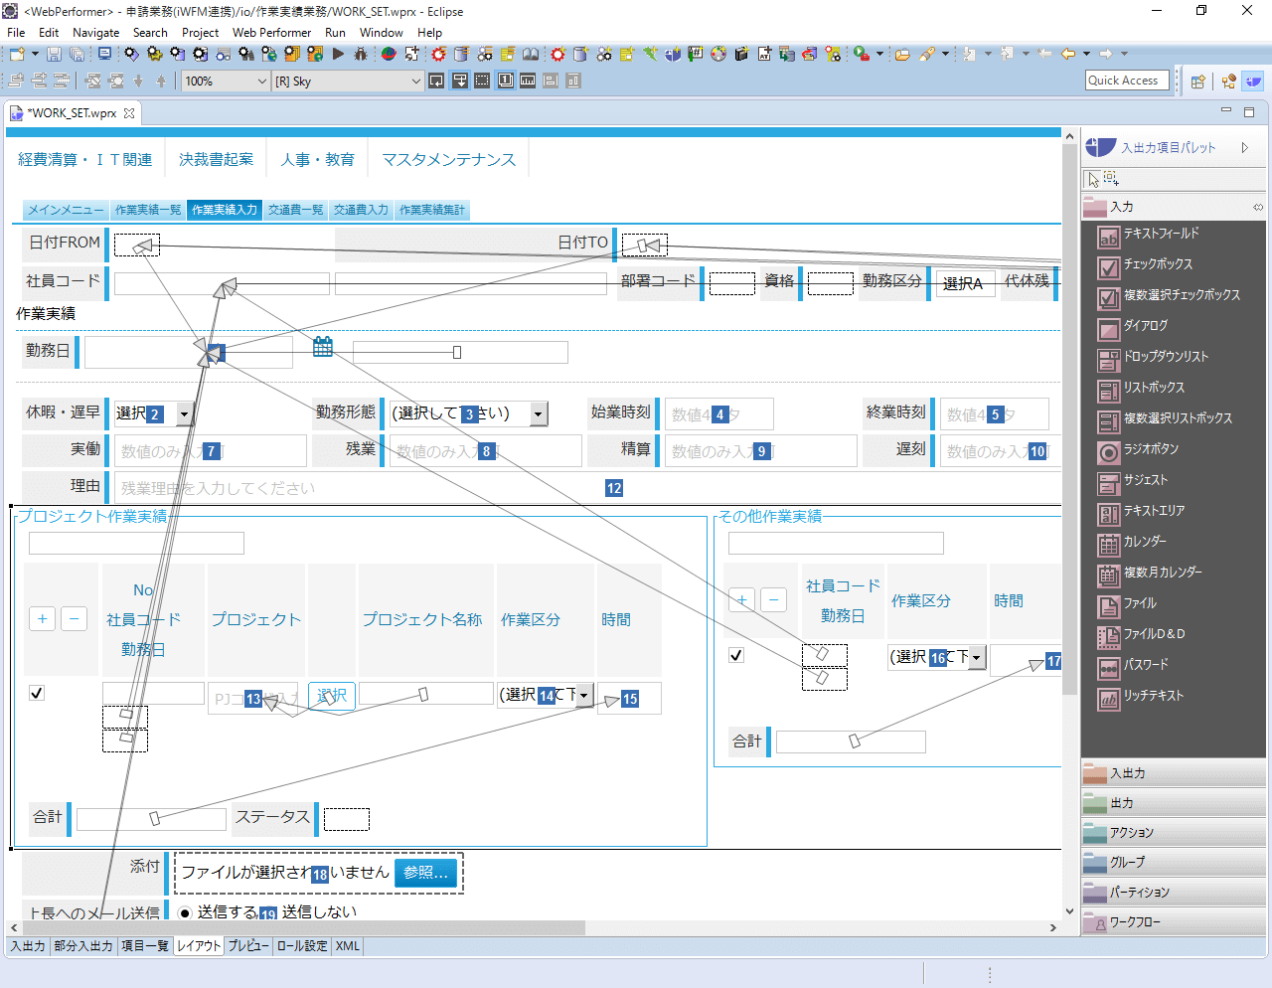
Task: Expand the アクション palette drawer
Action: [x=1174, y=832]
